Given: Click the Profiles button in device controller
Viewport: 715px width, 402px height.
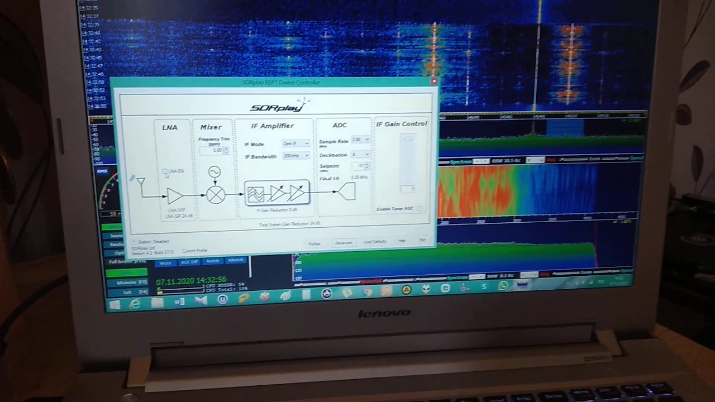Looking at the screenshot, I should pos(314,243).
